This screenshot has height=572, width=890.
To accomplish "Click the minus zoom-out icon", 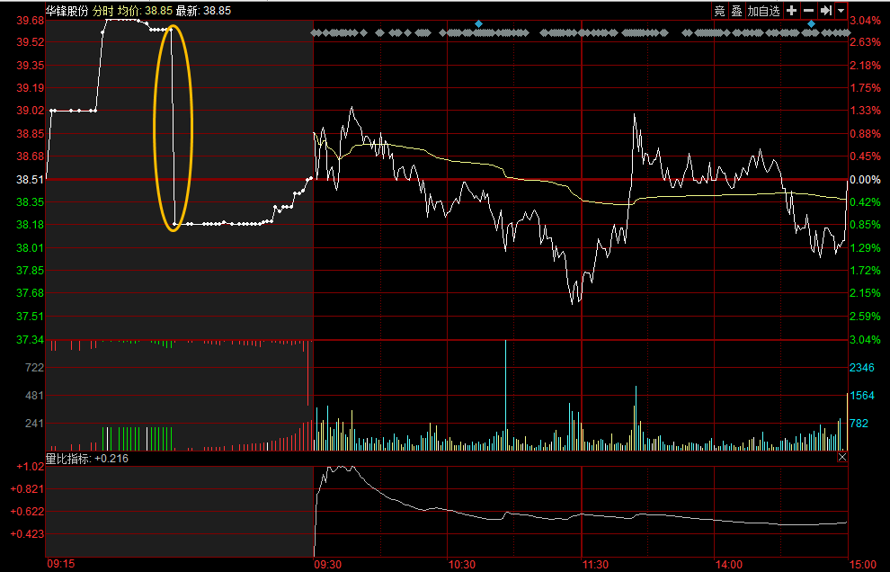I will click(808, 10).
